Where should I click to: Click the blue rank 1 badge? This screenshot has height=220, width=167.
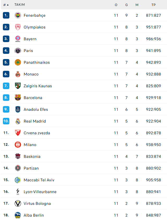[x=6, y=15]
